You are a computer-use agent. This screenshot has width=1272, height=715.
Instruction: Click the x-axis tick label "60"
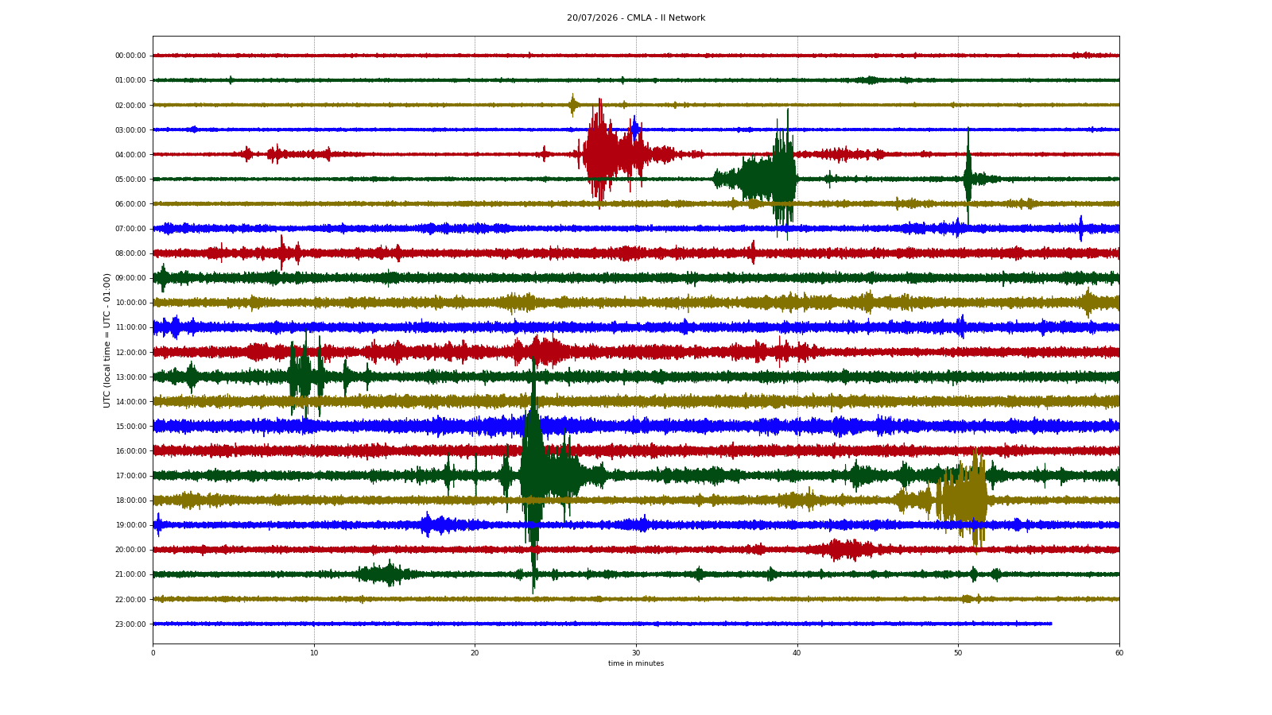click(1119, 653)
